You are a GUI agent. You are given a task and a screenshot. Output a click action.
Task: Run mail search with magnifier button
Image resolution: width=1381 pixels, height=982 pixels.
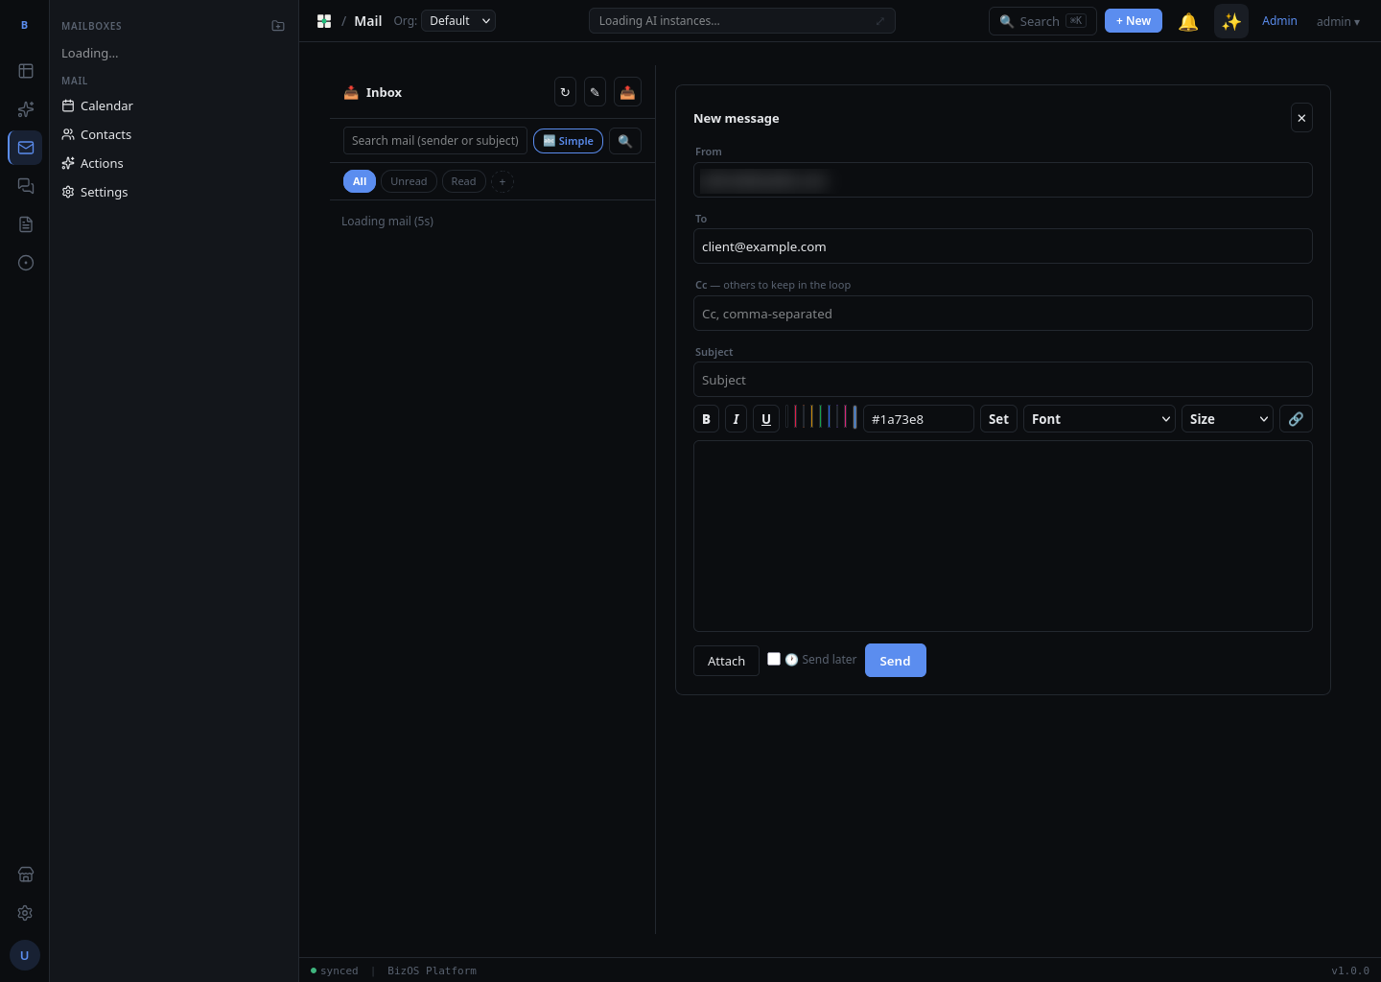click(x=625, y=141)
